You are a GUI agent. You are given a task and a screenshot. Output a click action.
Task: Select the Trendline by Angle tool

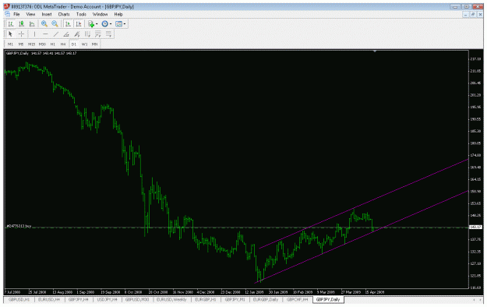click(x=66, y=34)
